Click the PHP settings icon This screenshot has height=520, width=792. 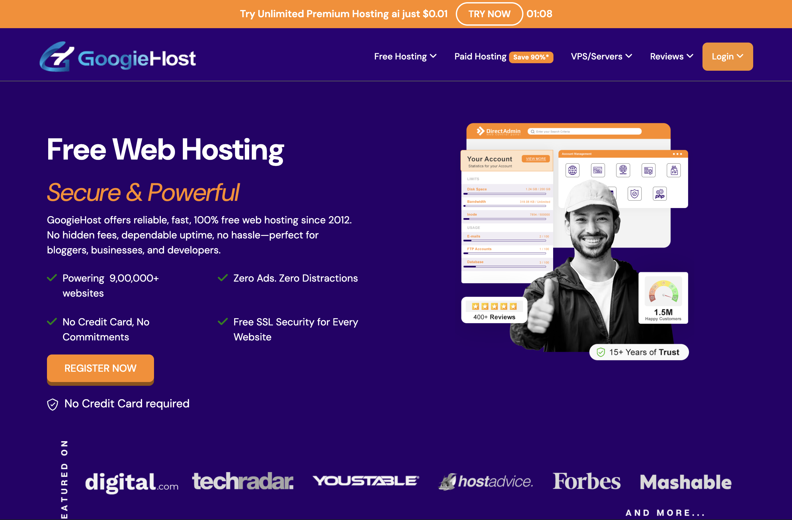click(x=660, y=194)
